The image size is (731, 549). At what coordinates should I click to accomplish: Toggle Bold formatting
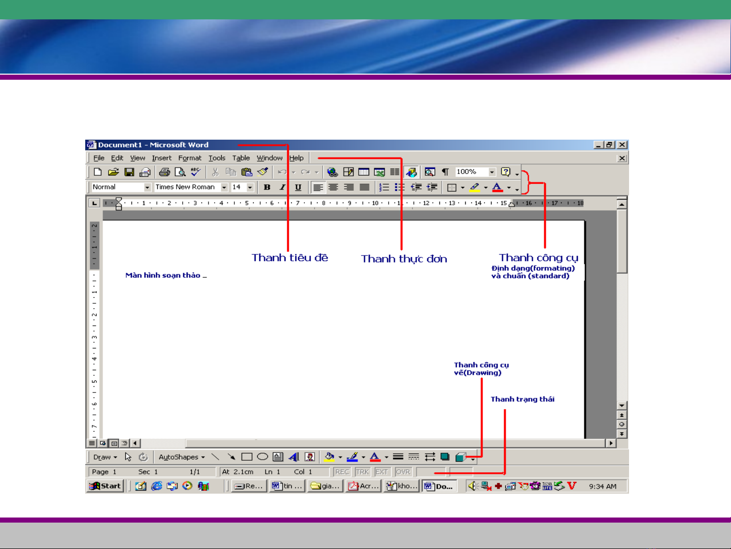tap(267, 187)
